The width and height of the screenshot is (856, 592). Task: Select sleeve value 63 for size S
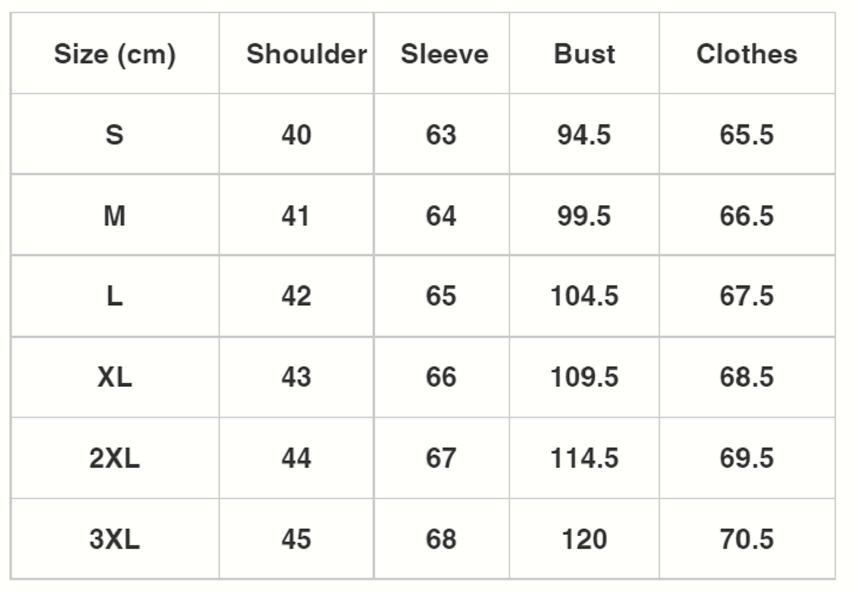(x=441, y=134)
